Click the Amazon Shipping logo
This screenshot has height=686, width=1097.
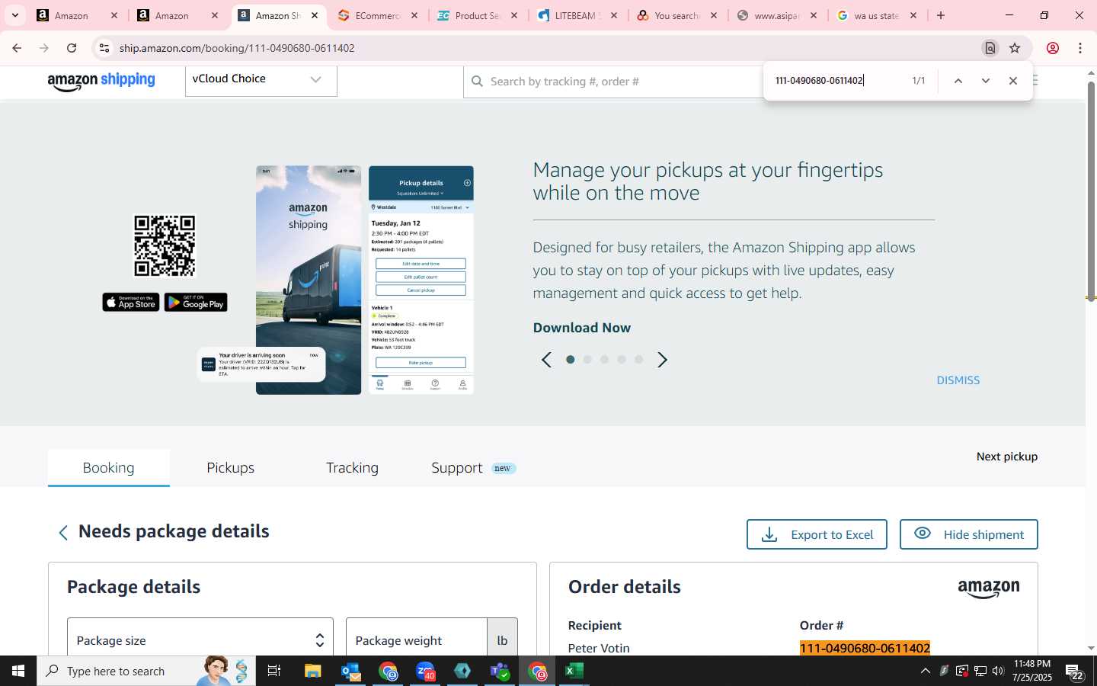pos(101,82)
